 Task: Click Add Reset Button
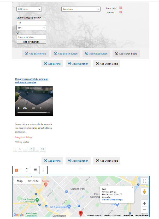96,53
